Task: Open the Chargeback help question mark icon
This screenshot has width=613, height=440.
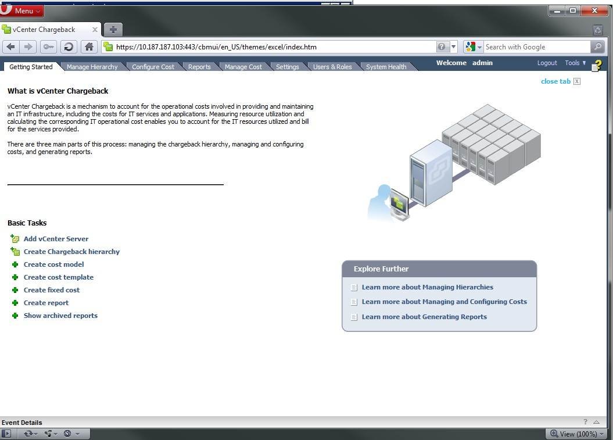Action: (597, 65)
